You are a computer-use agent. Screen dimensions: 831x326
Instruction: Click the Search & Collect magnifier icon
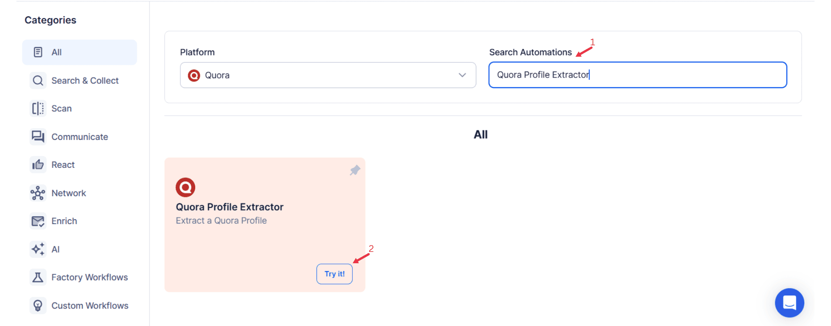(38, 81)
